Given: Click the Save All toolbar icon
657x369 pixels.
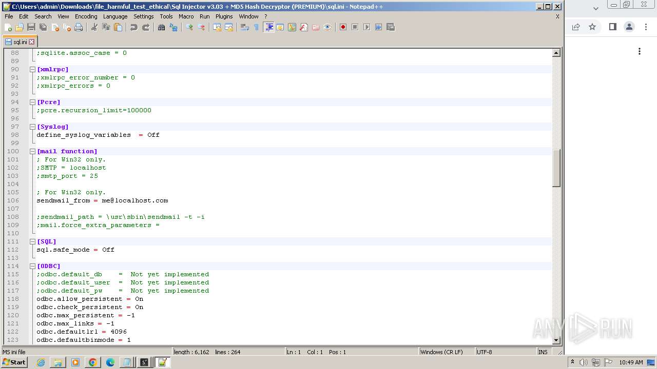Looking at the screenshot, I should 43,27.
